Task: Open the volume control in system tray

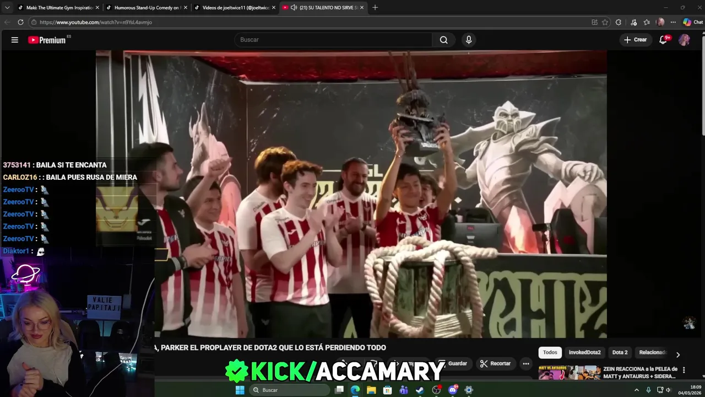Action: (x=669, y=390)
